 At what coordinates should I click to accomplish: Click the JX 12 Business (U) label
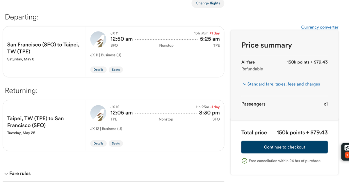pyautogui.click(x=106, y=129)
